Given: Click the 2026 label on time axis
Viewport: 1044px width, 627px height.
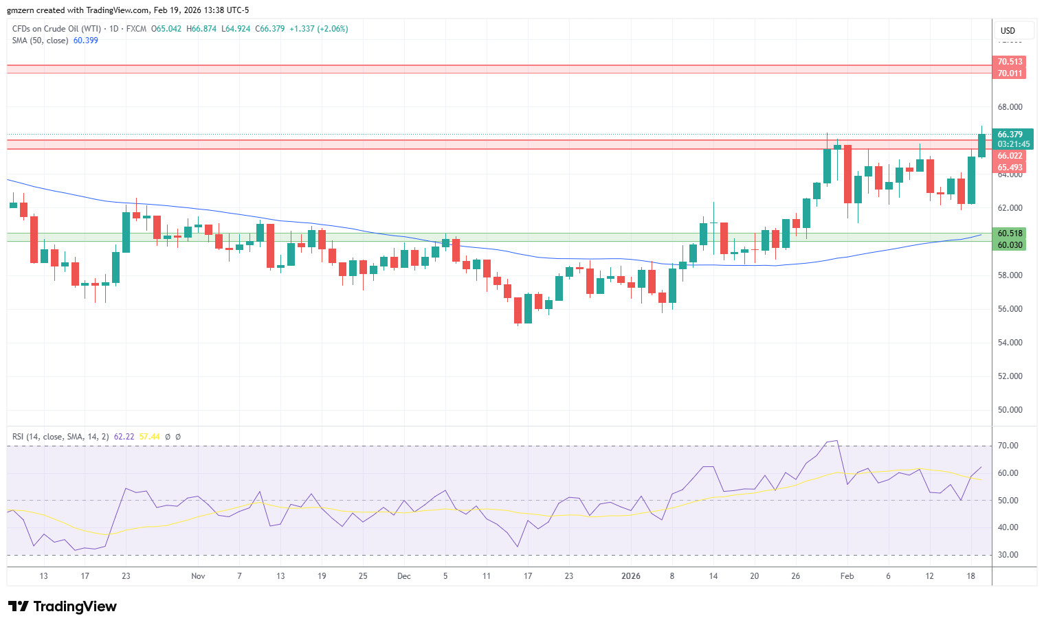Looking at the screenshot, I should click(631, 576).
